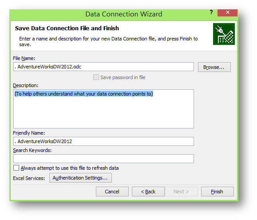This screenshot has width=257, height=220.
Task: Click inside the Description text area
Action: [x=103, y=109]
